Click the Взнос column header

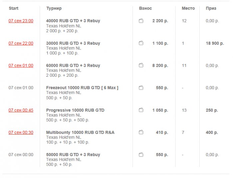pyautogui.click(x=145, y=8)
